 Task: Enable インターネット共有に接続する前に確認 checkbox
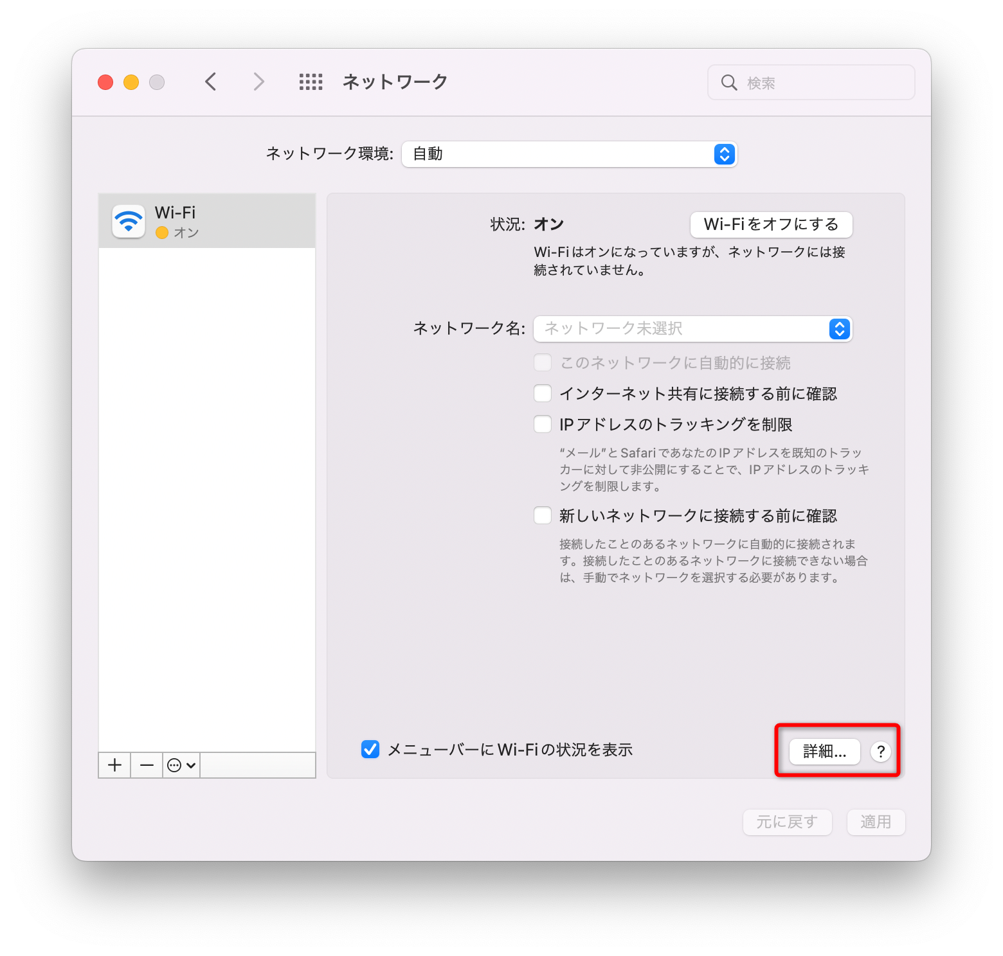(x=543, y=393)
